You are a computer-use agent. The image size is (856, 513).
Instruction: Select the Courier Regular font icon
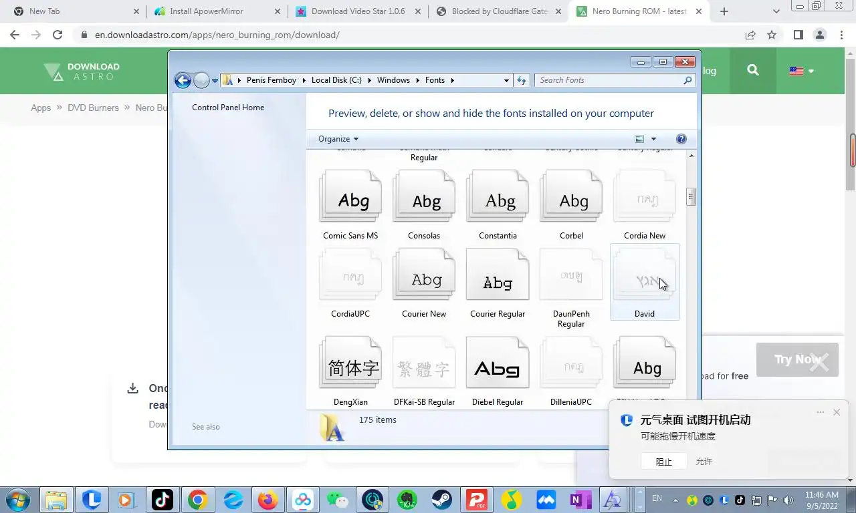(498, 275)
